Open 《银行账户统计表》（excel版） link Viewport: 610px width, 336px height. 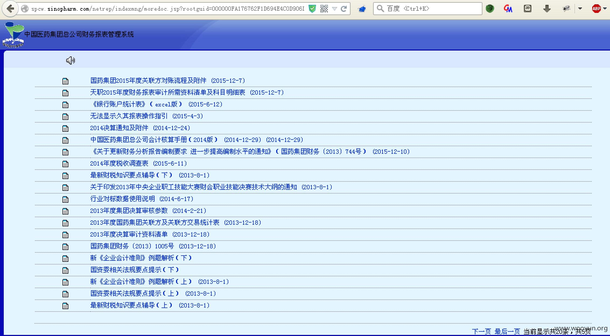pyautogui.click(x=156, y=104)
